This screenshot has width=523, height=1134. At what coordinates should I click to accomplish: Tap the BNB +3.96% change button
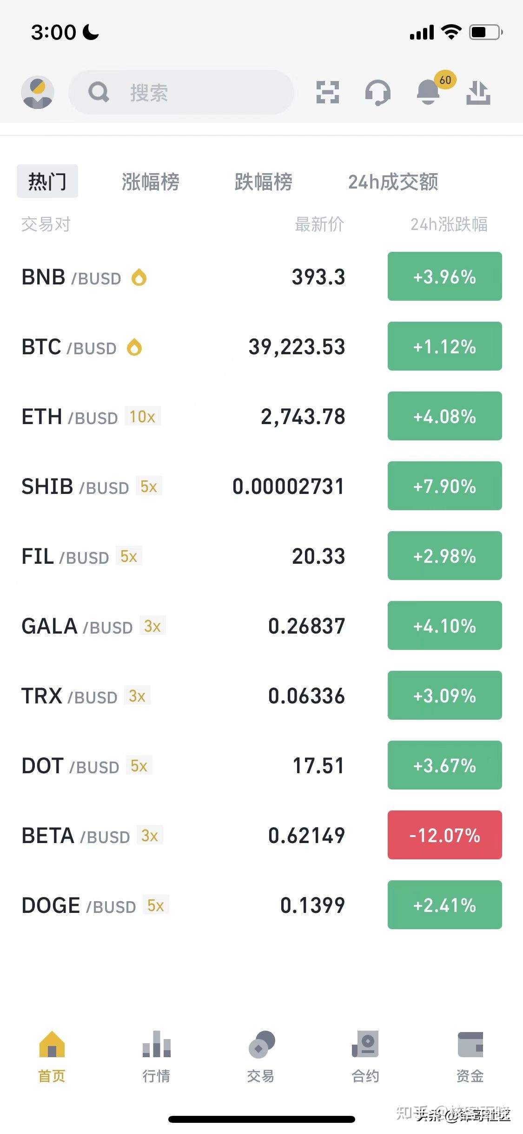pyautogui.click(x=444, y=277)
